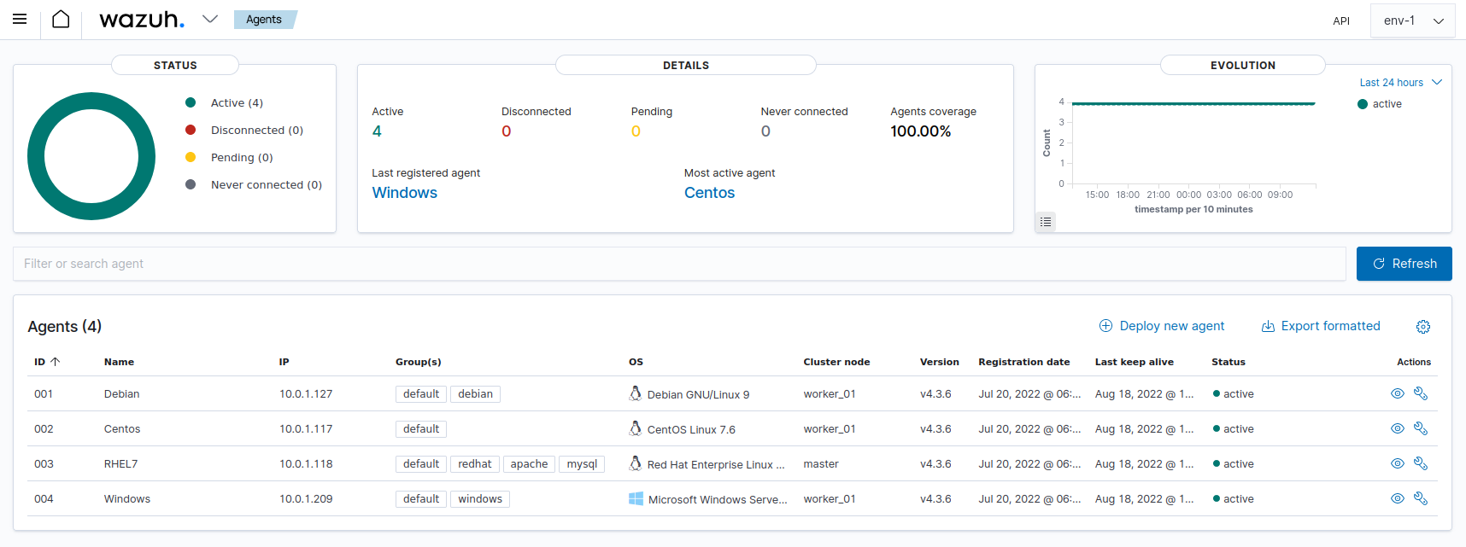Open configuration wrench icon for Windows agent
The height and width of the screenshot is (547, 1466).
coord(1421,498)
